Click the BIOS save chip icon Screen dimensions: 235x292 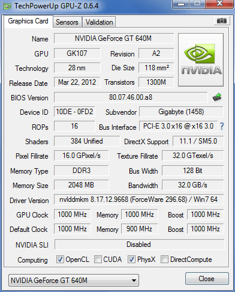[x=217, y=97]
